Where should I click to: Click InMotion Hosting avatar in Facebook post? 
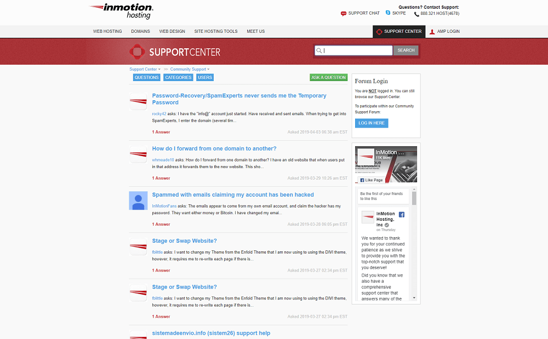tap(368, 217)
